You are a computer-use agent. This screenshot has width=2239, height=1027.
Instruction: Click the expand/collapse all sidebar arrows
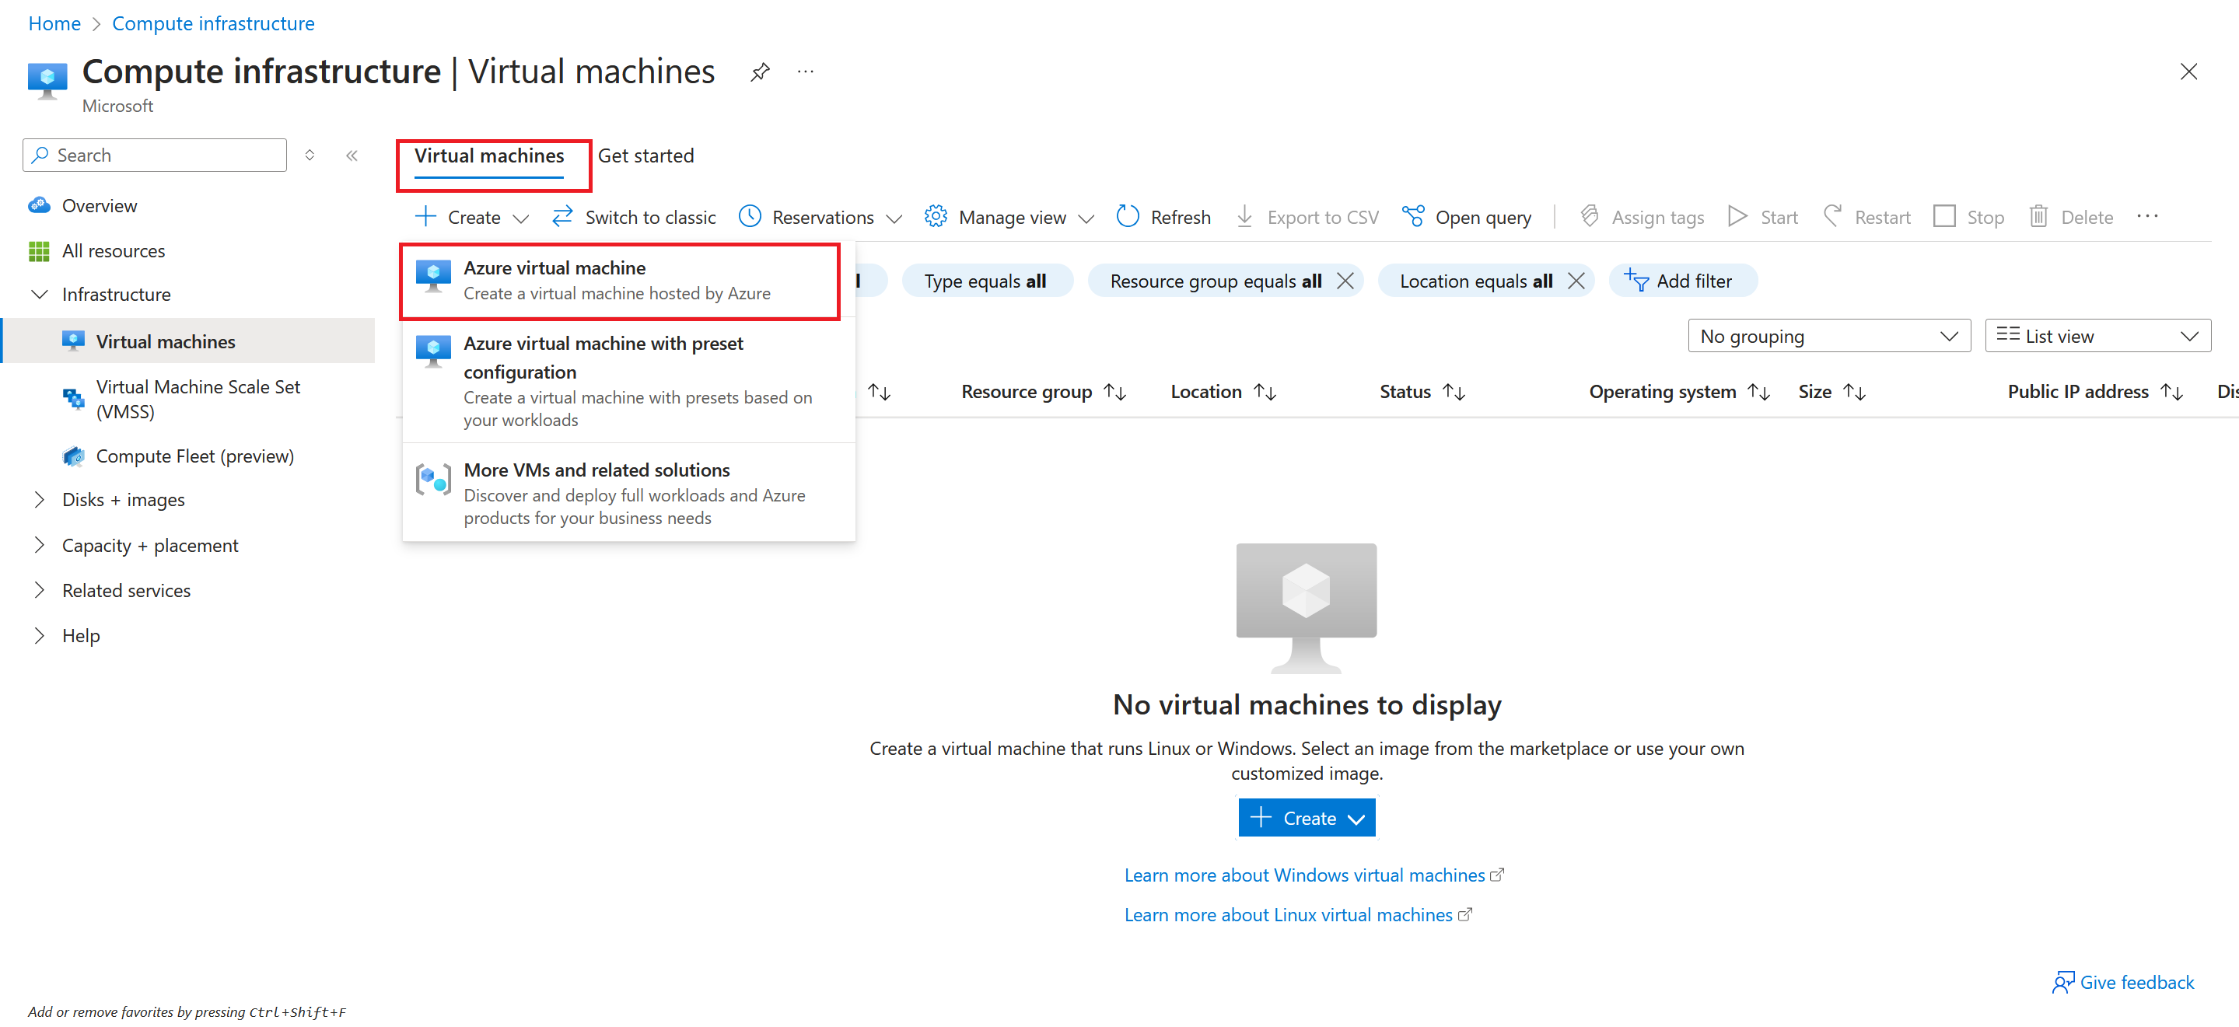310,155
